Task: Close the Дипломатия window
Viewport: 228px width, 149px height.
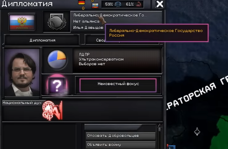Action: pos(159,4)
